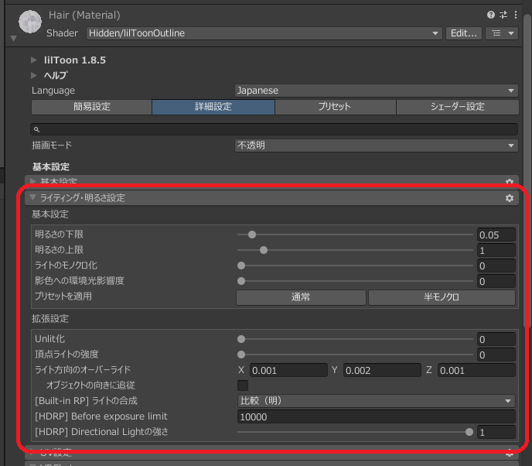Click the search magnifier icon
This screenshot has width=532, height=466.
coord(36,129)
